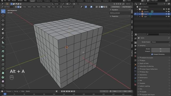
Task: Open the Options dropdown
Action: pos(129,4)
